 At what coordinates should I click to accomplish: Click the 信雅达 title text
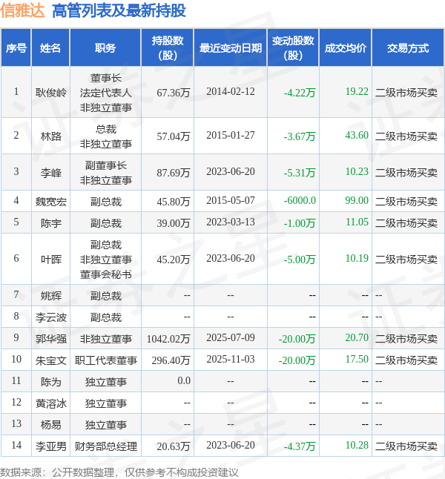22,11
